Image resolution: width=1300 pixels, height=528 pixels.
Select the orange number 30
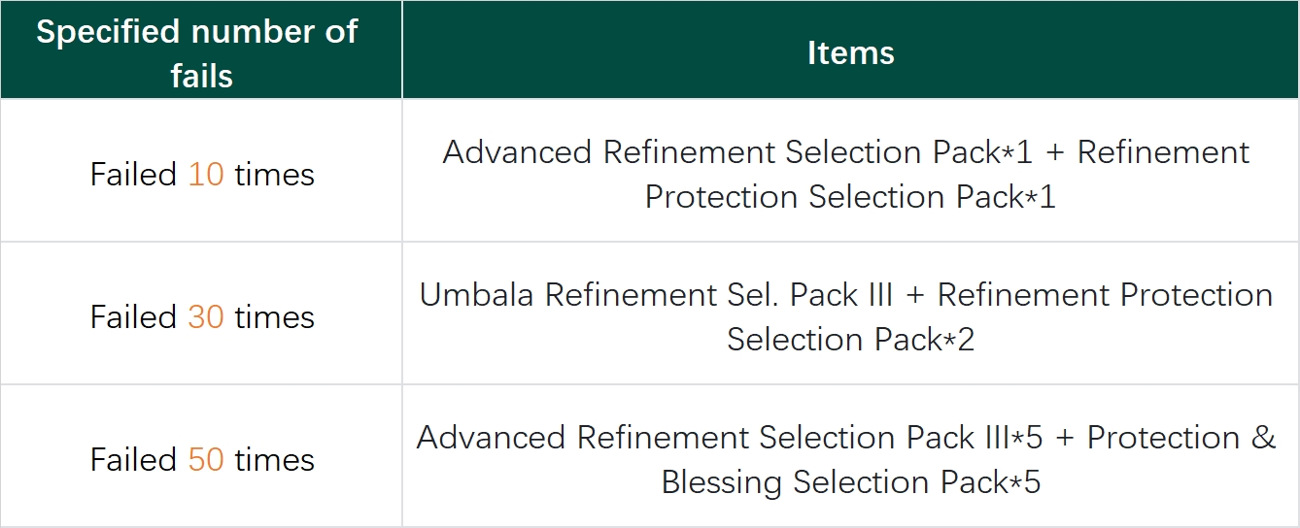pos(206,317)
